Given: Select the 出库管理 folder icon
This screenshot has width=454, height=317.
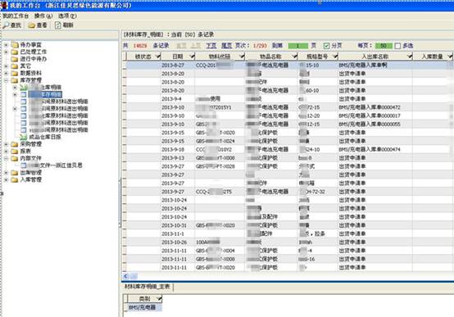Looking at the screenshot, I should tap(15, 173).
